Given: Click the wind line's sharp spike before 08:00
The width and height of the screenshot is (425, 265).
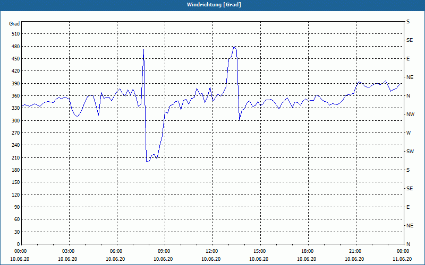Looking at the screenshot, I should [x=143, y=50].
